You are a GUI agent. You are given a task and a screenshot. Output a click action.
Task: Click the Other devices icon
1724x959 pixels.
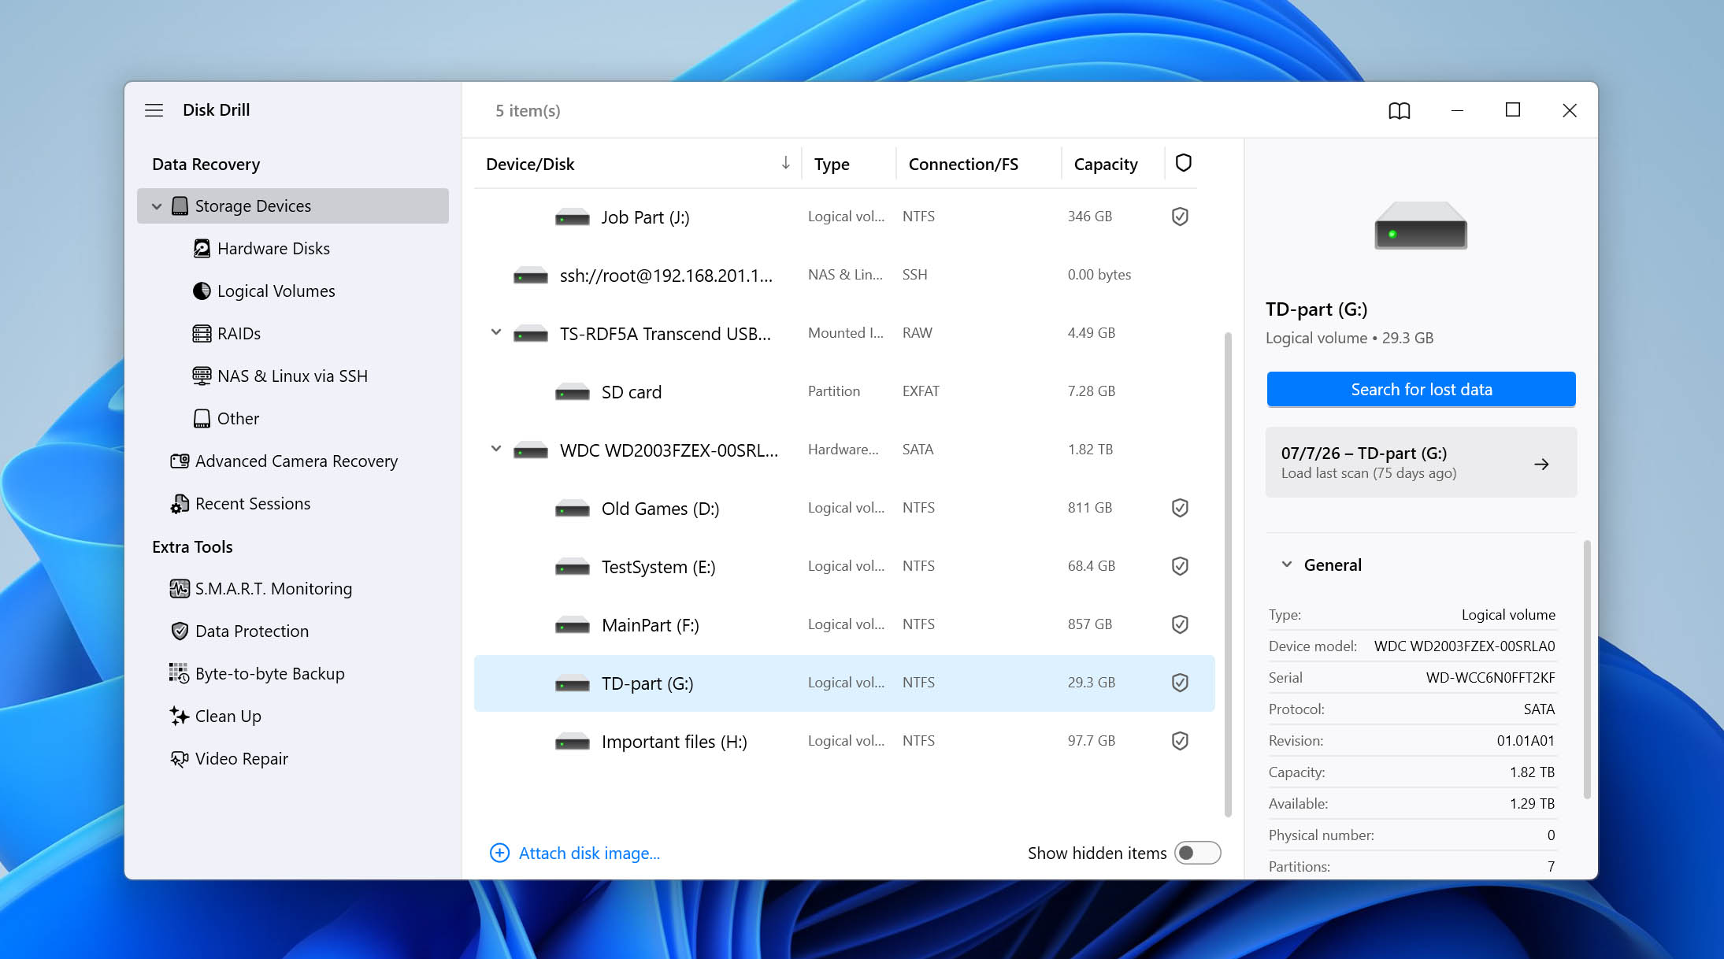[x=202, y=419]
